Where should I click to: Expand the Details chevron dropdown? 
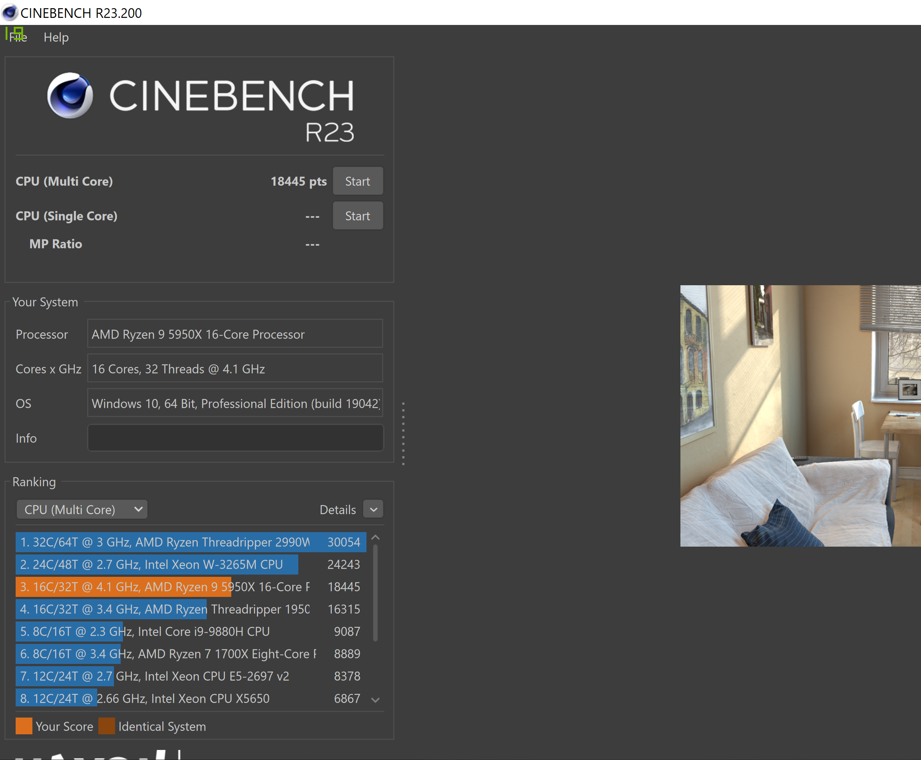click(x=374, y=510)
